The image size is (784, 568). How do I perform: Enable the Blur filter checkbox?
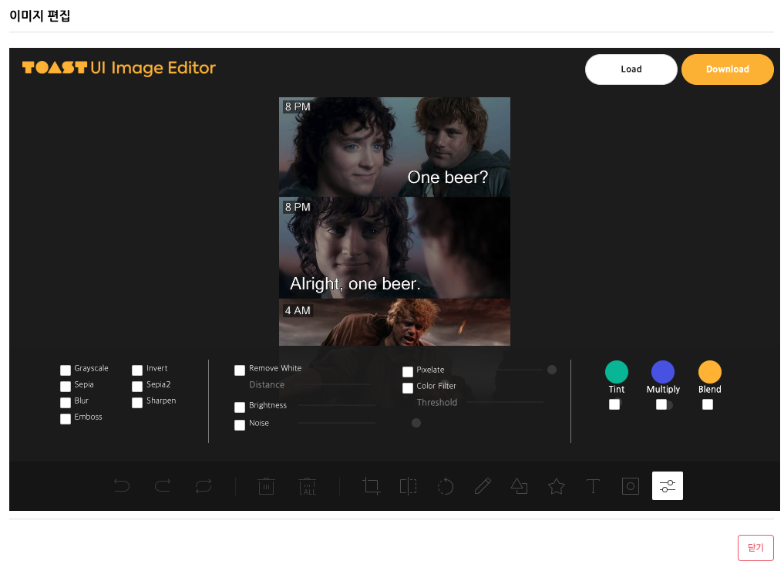(x=66, y=402)
